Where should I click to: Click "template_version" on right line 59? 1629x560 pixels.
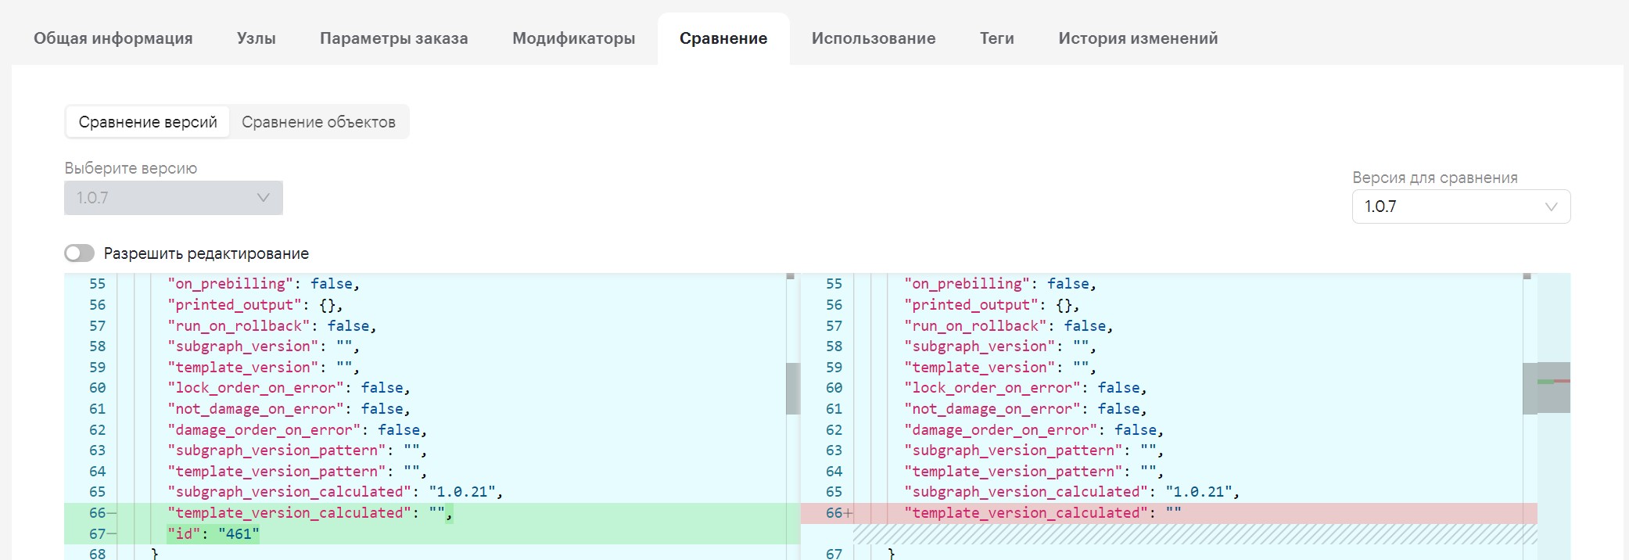pos(980,368)
